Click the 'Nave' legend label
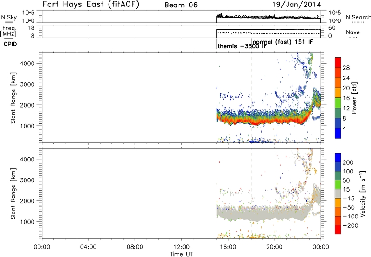This screenshot has height=257, width=371. [x=352, y=32]
